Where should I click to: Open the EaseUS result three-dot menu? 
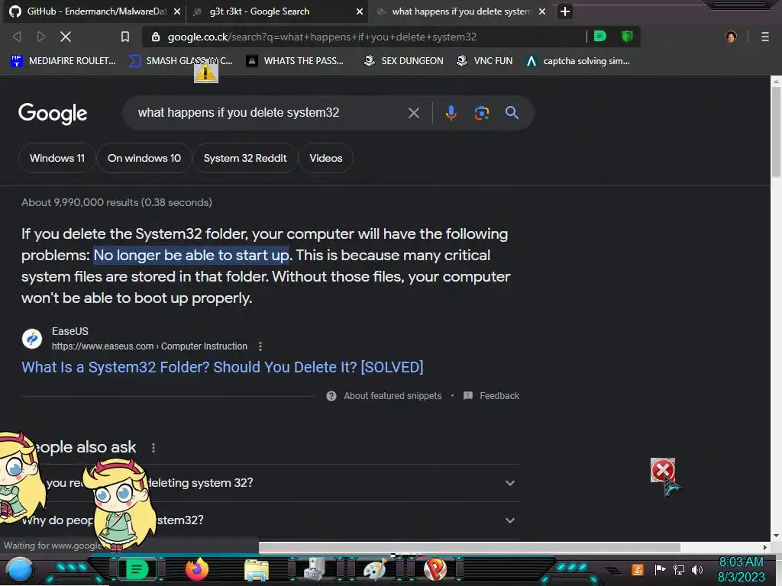[260, 346]
